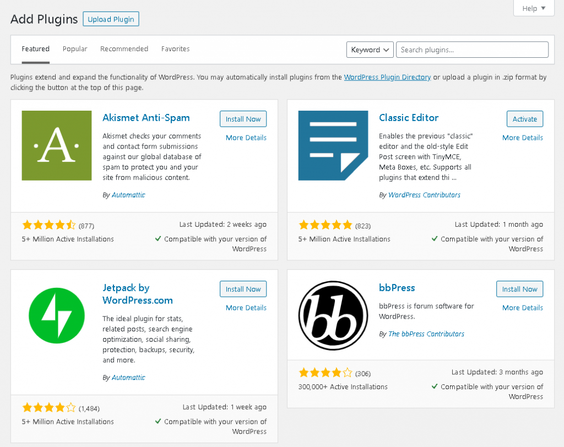
Task: Open Automattic author link under Jetpack
Action: tap(128, 378)
